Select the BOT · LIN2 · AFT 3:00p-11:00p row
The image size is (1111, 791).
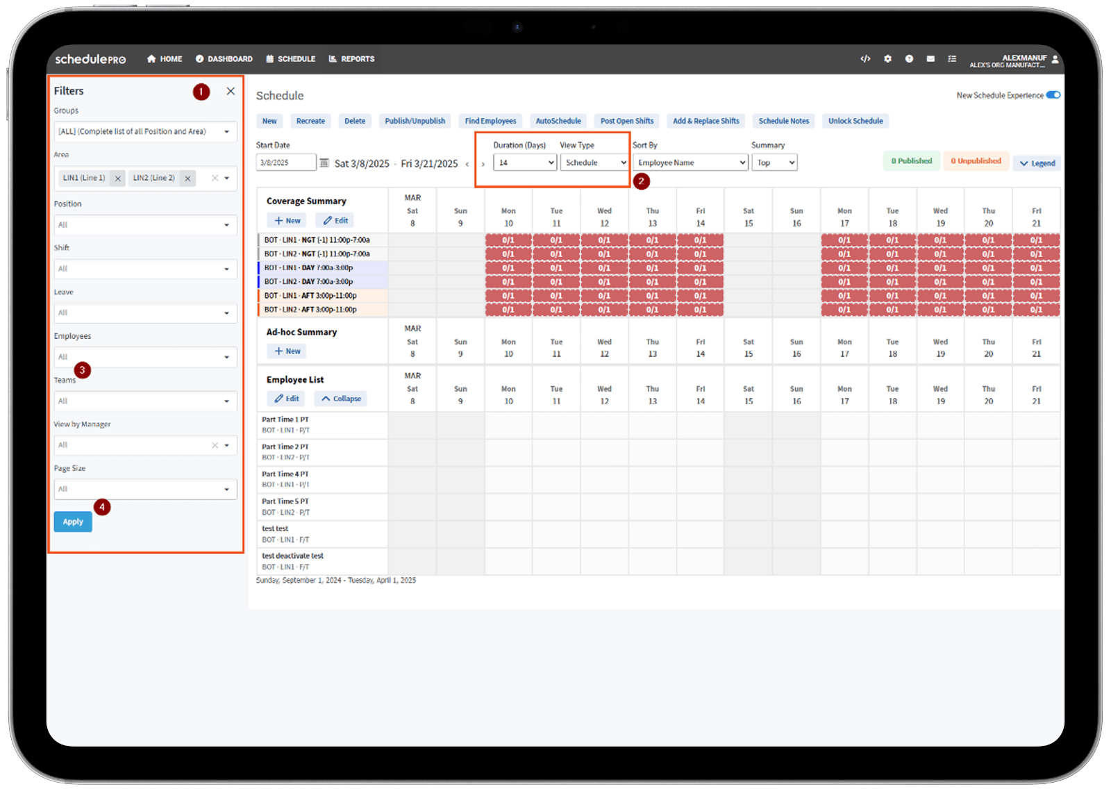[x=323, y=310]
